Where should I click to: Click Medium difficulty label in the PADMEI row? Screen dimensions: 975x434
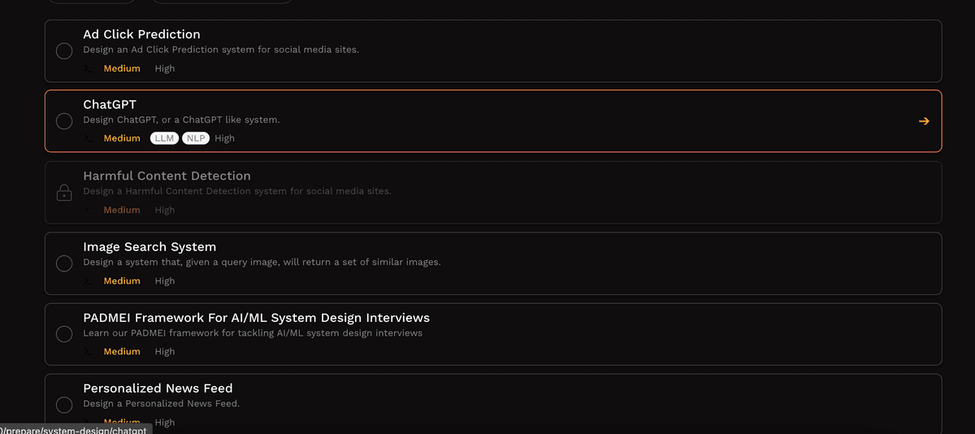pyautogui.click(x=122, y=351)
